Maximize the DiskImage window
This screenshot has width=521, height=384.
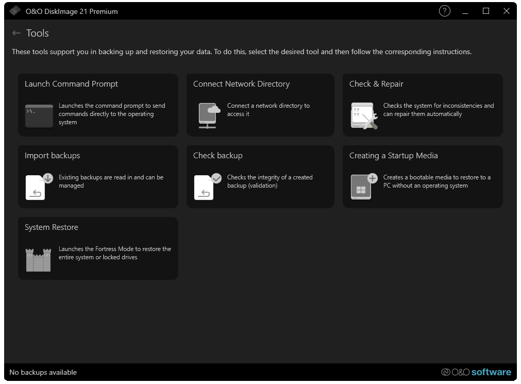(x=486, y=11)
